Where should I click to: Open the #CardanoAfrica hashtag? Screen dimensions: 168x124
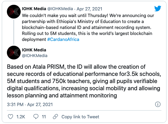click(63, 39)
